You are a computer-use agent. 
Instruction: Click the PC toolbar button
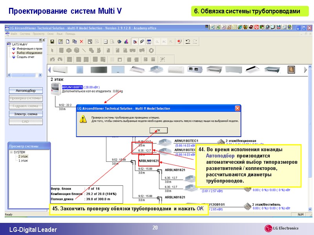(164, 42)
